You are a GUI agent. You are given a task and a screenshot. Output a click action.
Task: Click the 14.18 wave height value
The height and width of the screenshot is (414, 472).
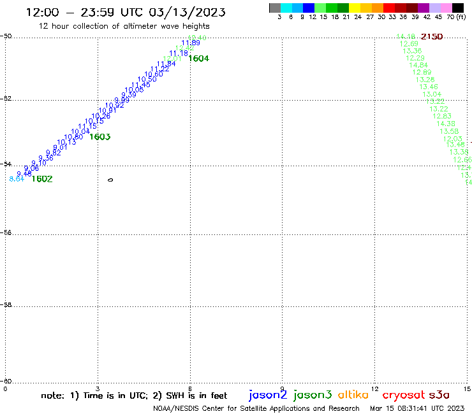click(x=406, y=36)
